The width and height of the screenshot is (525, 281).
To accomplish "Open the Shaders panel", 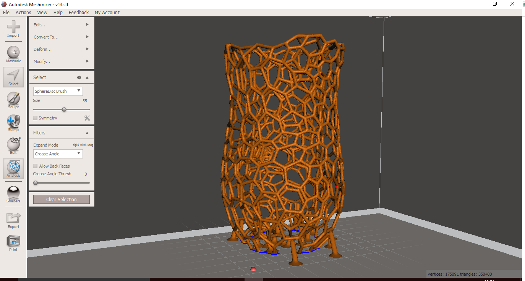I will (13, 194).
